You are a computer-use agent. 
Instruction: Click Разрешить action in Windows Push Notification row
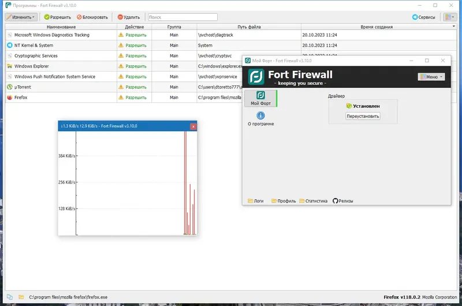click(136, 77)
